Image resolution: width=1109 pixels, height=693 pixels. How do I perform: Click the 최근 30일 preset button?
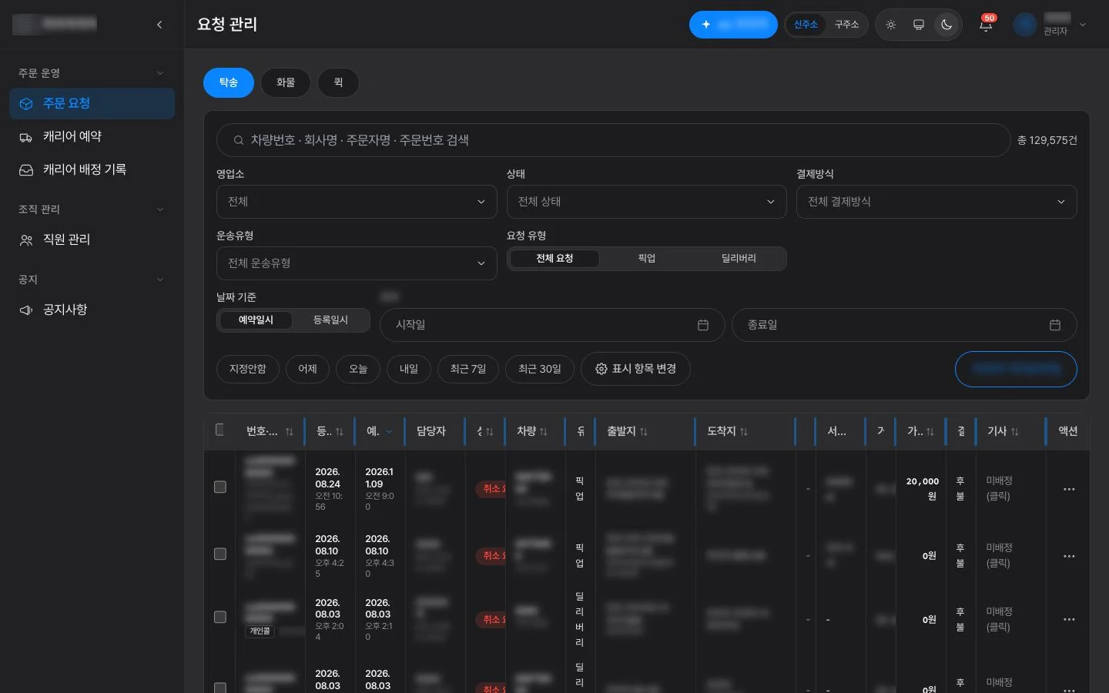pos(540,369)
